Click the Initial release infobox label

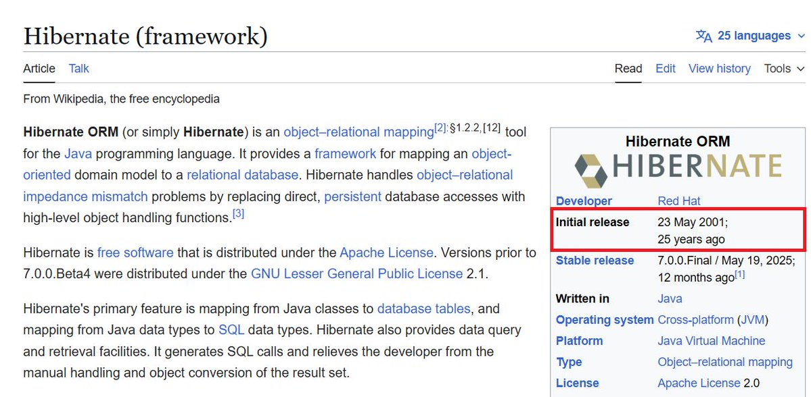tap(593, 222)
